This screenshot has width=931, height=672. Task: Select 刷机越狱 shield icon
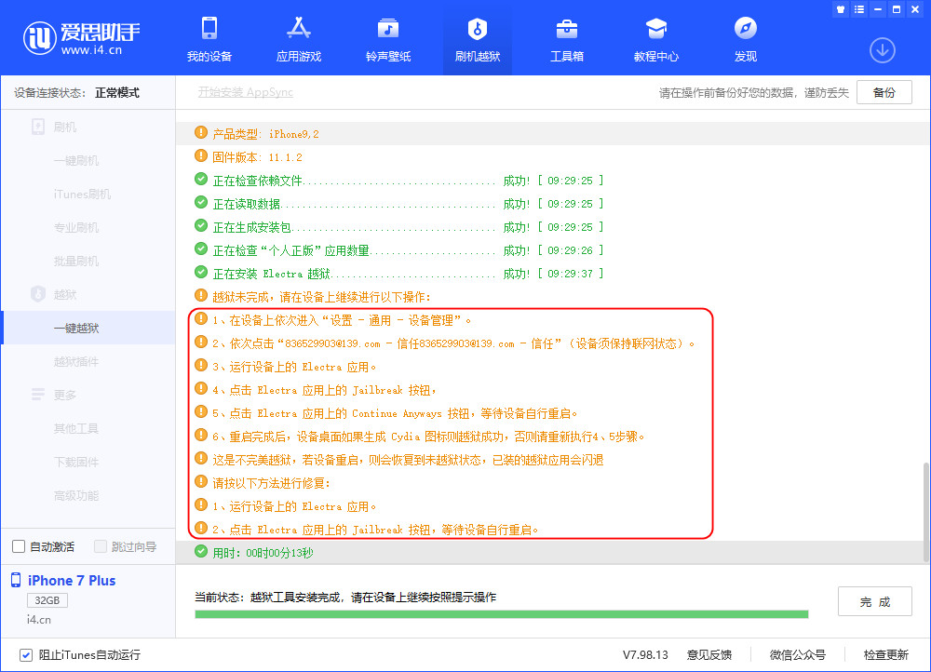[x=478, y=28]
